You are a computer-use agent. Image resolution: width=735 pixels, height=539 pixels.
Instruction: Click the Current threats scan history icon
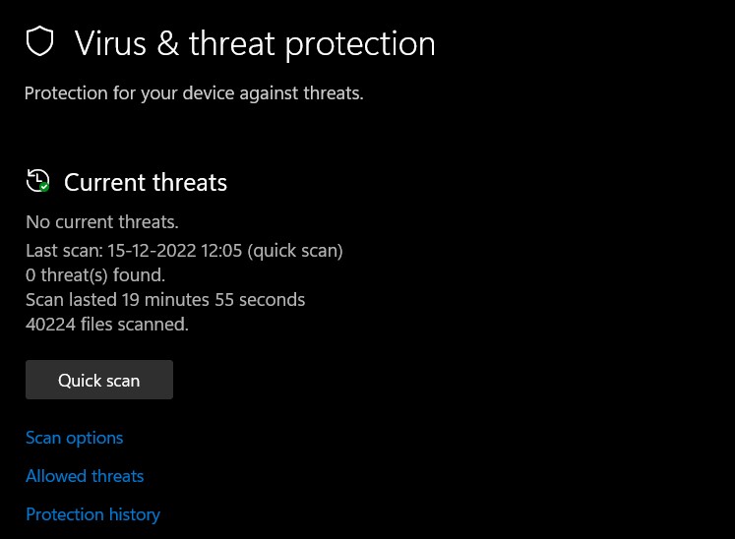click(x=37, y=180)
